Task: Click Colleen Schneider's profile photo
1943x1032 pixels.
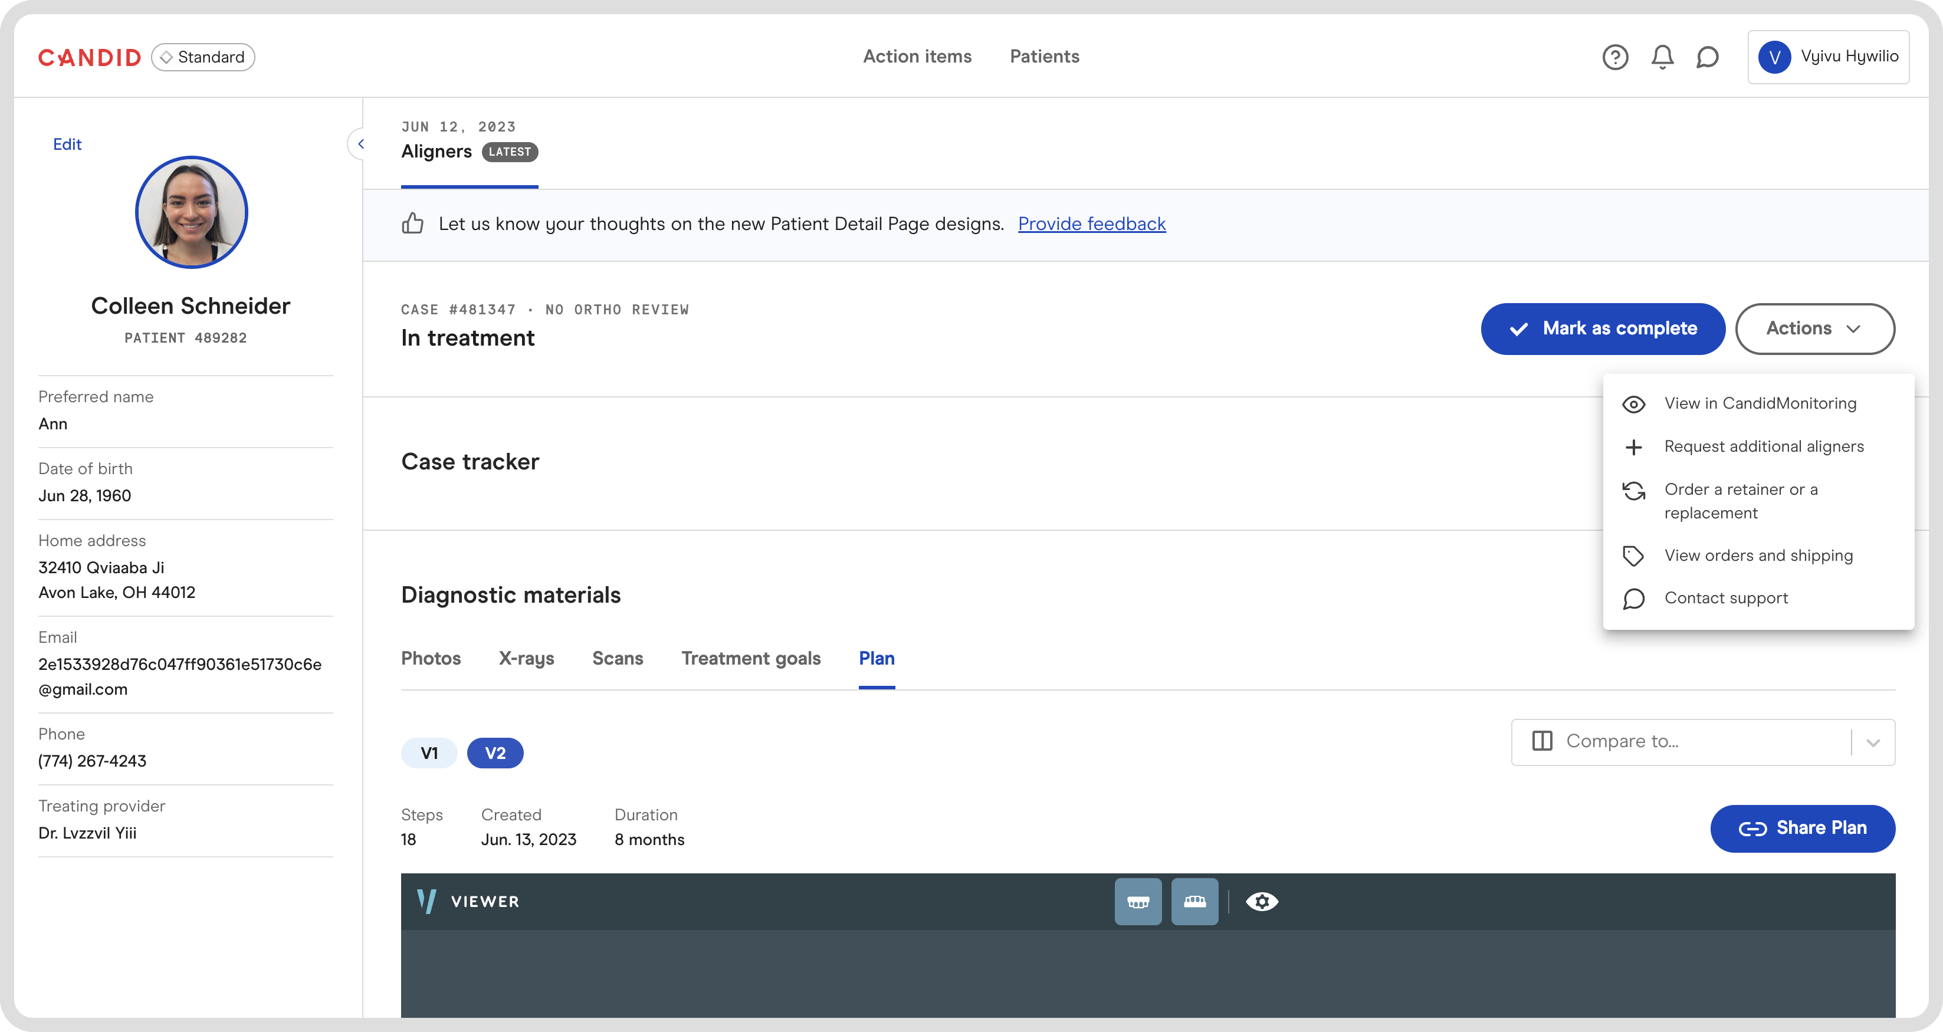Action: point(192,212)
